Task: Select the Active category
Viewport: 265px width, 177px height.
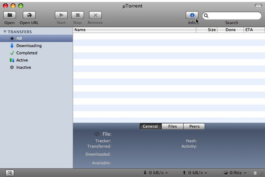Action: click(36, 60)
